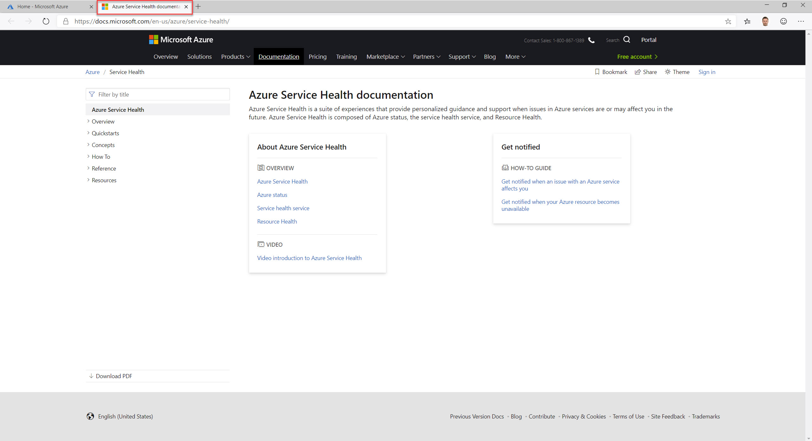
Task: Open Video introduction to Azure Service Health
Action: coord(309,258)
